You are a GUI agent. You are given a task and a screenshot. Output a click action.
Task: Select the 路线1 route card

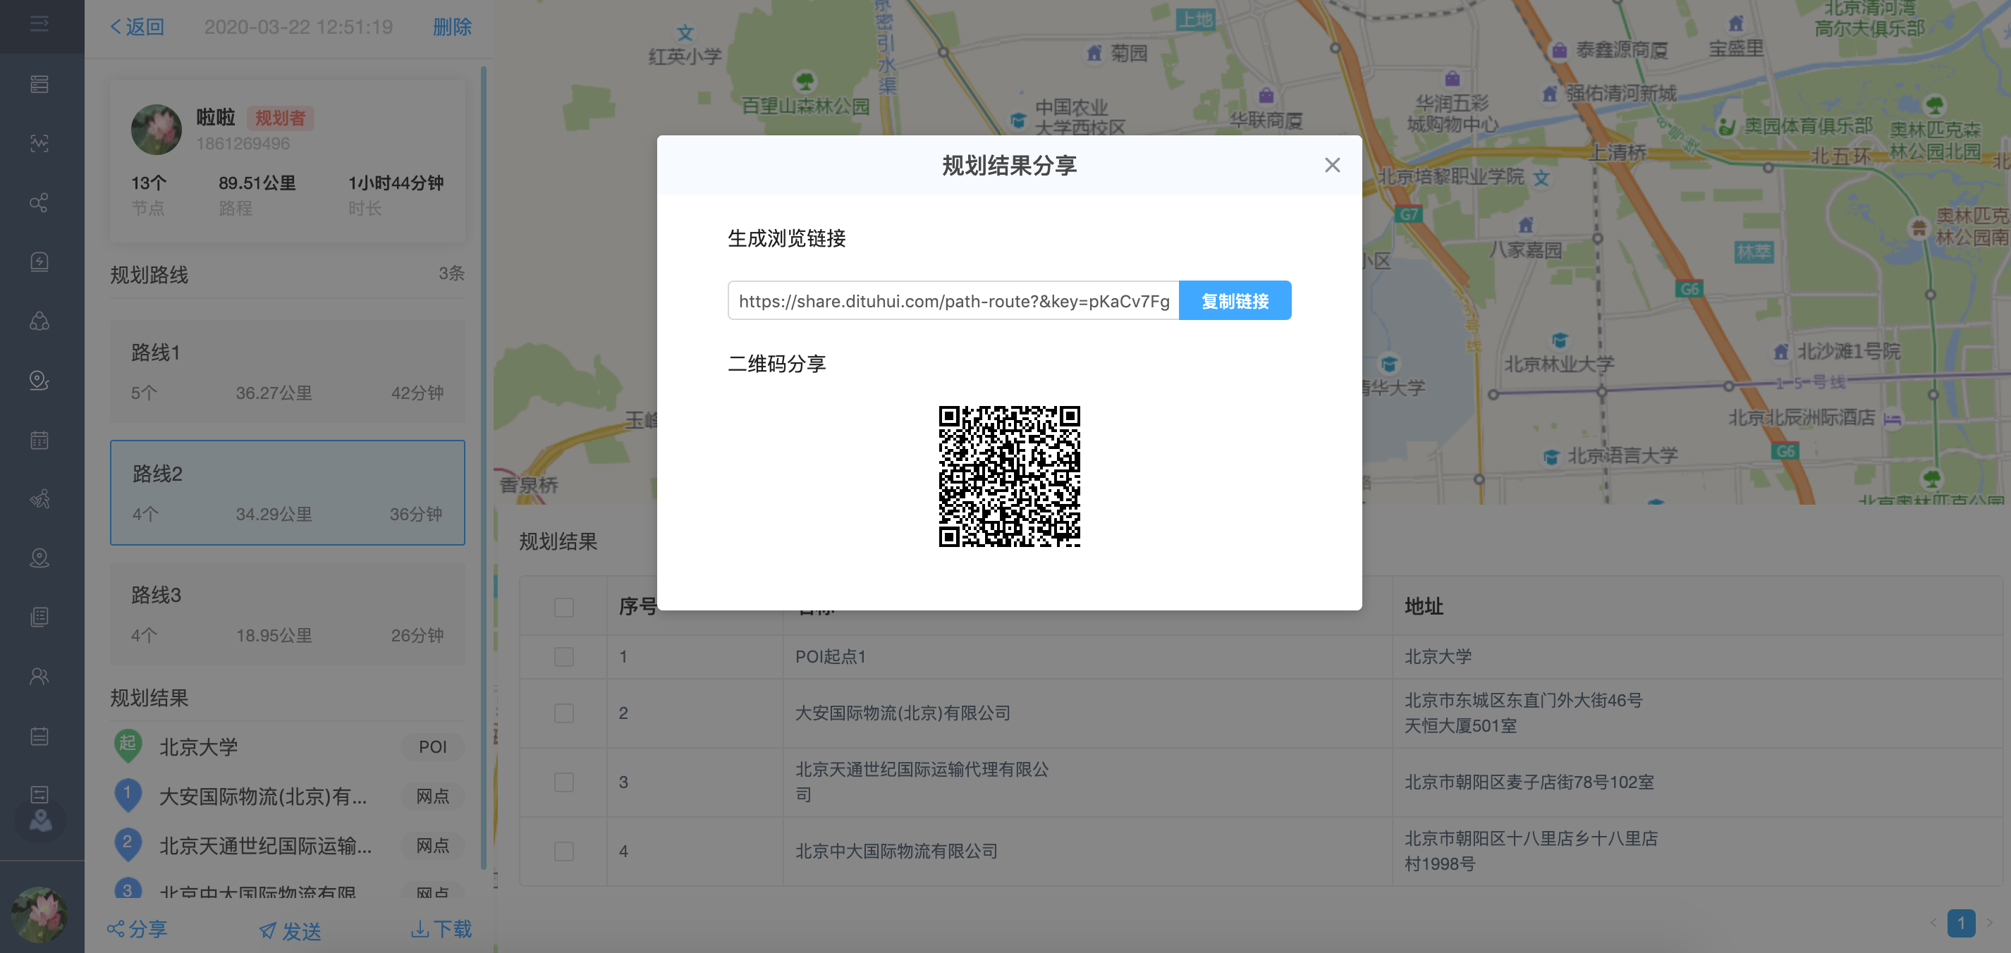[x=287, y=371]
